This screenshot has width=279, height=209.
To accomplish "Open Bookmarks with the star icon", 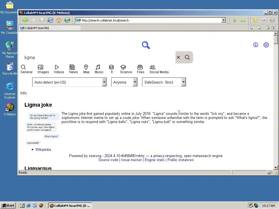I will pos(256,20).
